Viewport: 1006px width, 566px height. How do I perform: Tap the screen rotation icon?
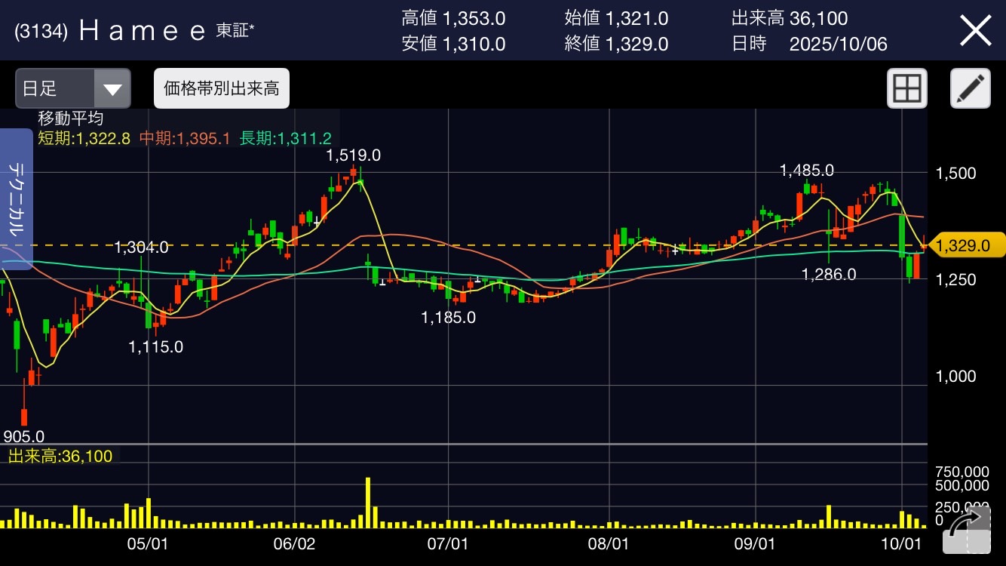click(967, 530)
